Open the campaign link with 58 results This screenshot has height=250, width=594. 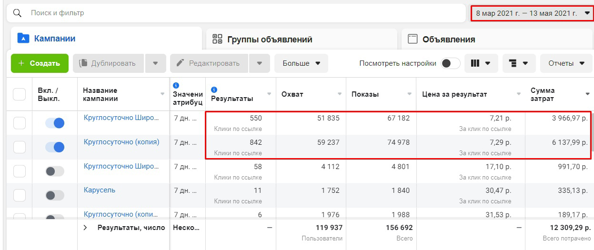click(121, 166)
